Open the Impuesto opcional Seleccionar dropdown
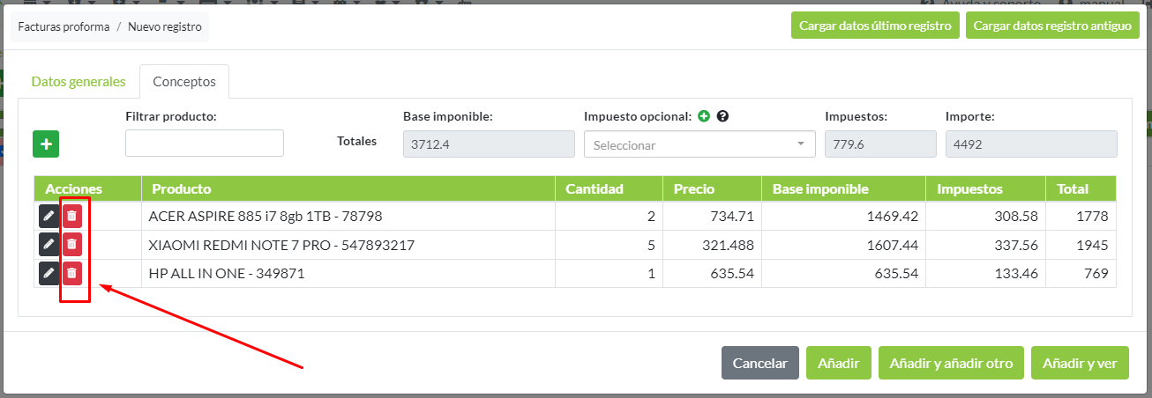1152x398 pixels. 699,144
